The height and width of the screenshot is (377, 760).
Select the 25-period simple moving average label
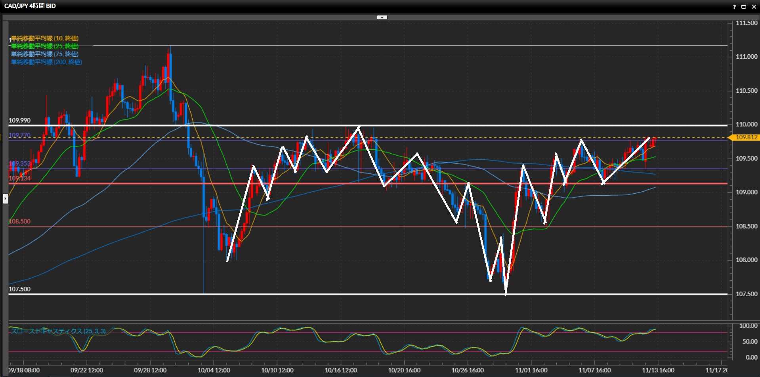click(45, 46)
